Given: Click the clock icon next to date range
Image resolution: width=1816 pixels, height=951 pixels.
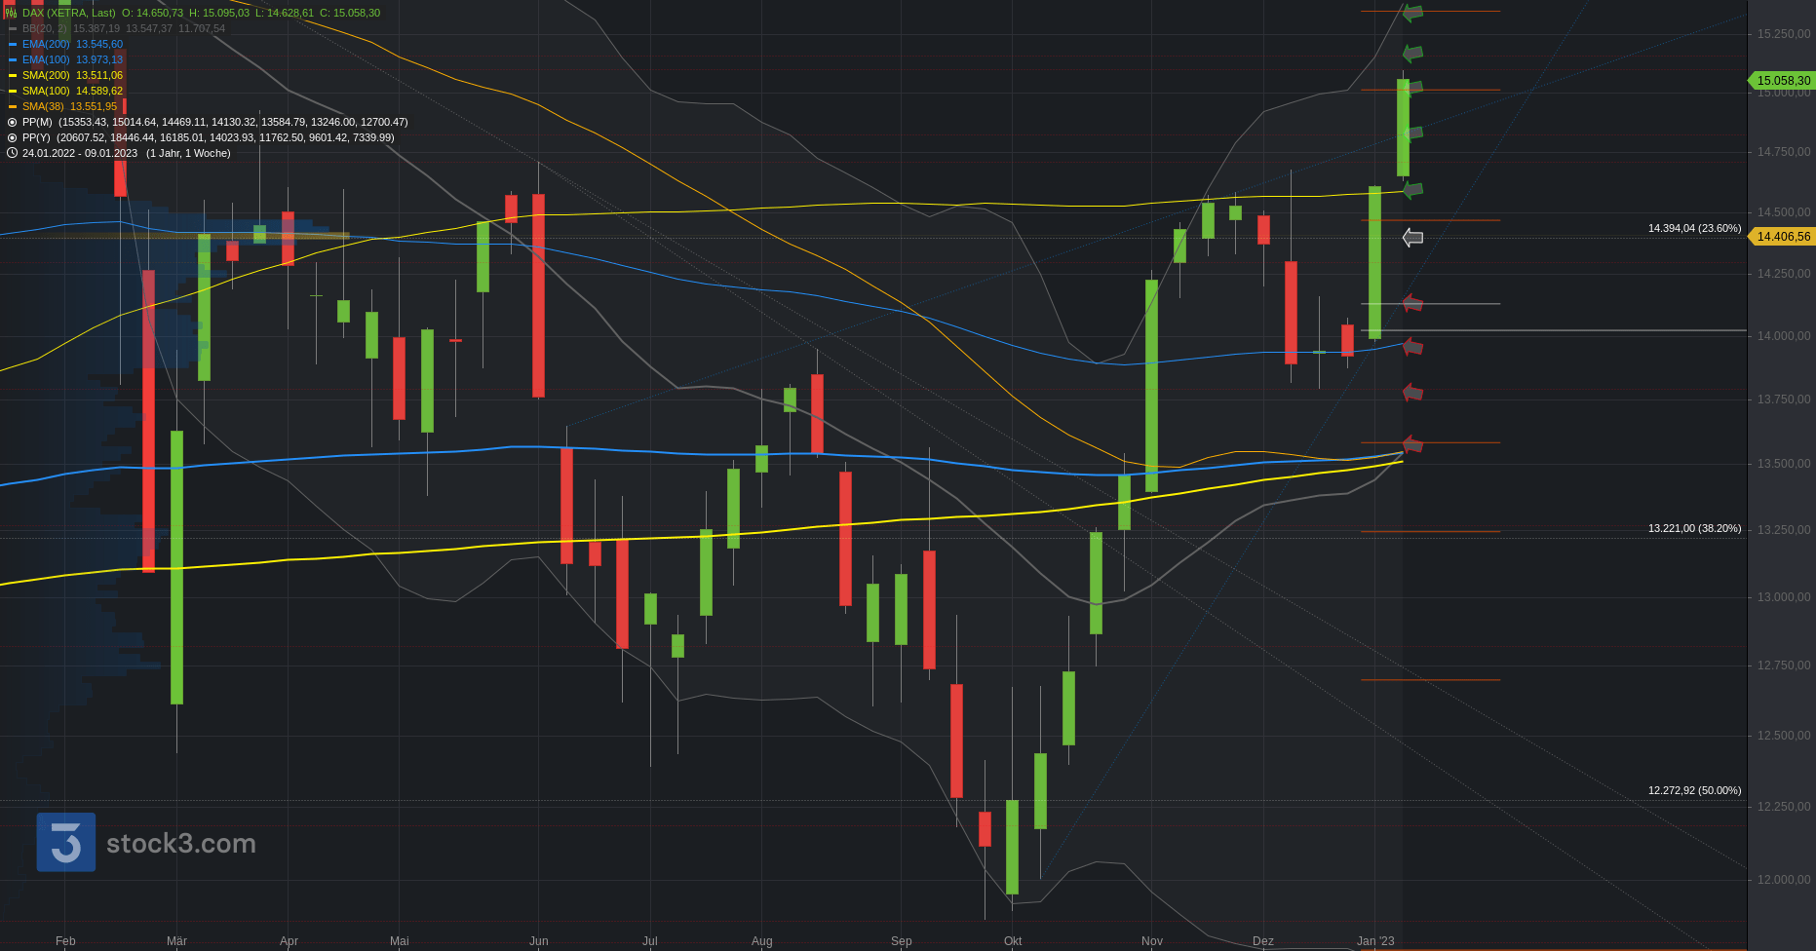Looking at the screenshot, I should (x=12, y=153).
